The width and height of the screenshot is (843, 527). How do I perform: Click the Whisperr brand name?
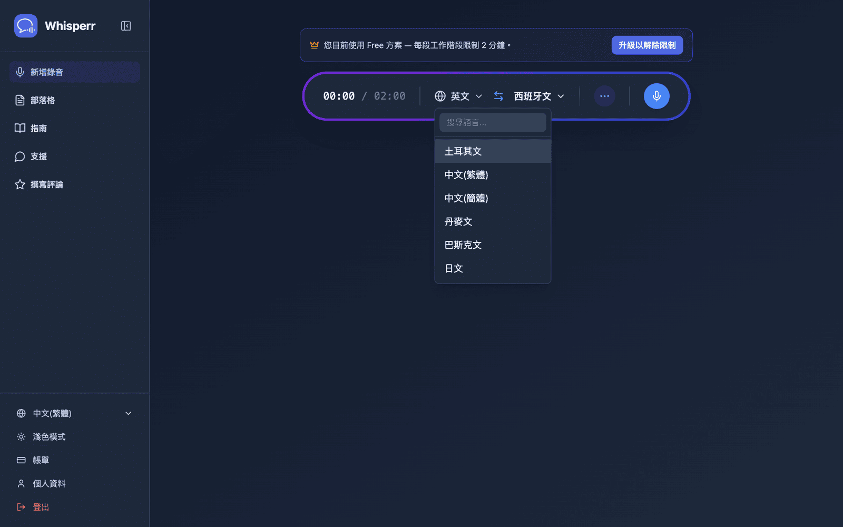pos(70,26)
